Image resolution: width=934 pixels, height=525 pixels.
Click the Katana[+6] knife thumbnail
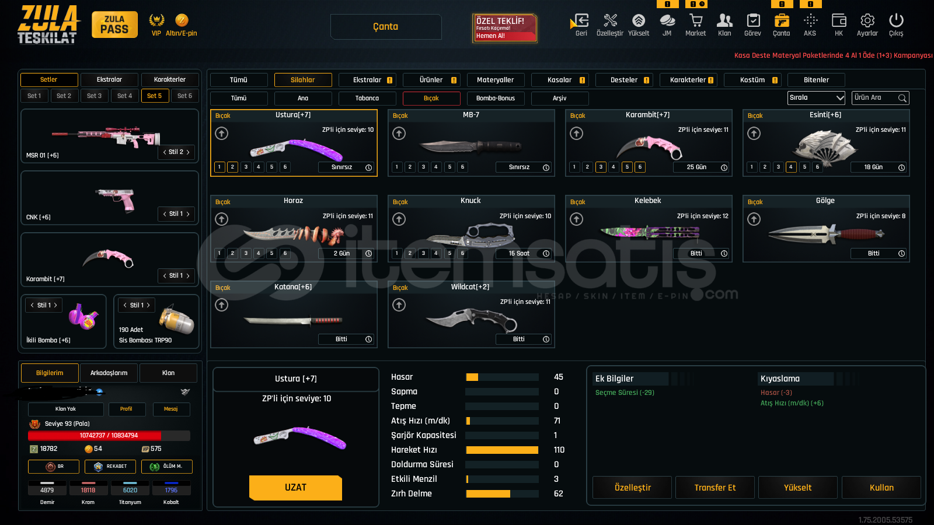tap(293, 320)
